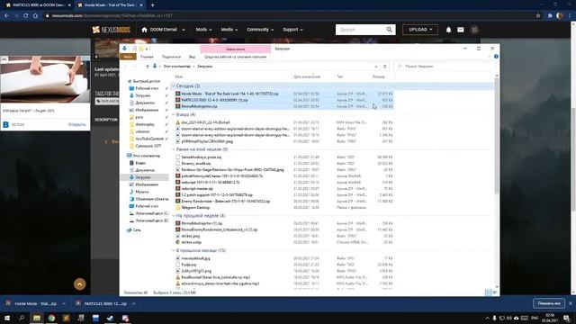Screen dimensions: 576x324
Task: Select Загрузки under Этот компьютер in sidebar
Action: click(142, 177)
